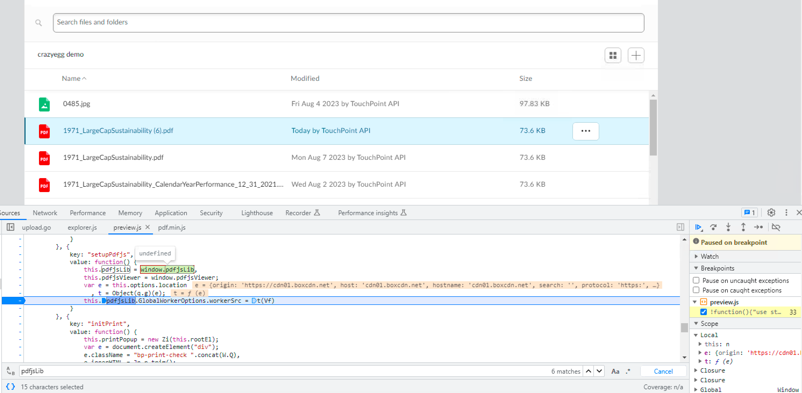Open the Memory panel tab

point(130,213)
